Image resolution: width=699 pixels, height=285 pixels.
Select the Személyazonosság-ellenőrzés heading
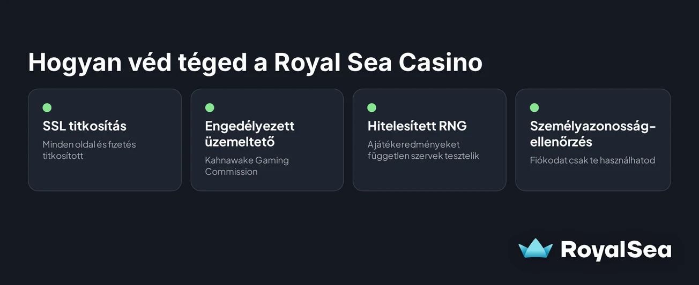point(593,134)
